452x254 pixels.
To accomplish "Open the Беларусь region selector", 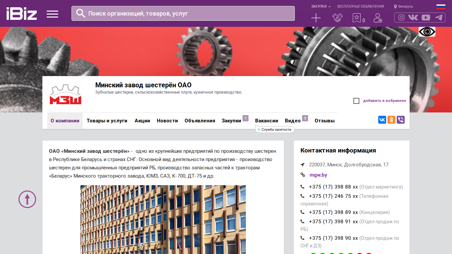I will point(403,6).
